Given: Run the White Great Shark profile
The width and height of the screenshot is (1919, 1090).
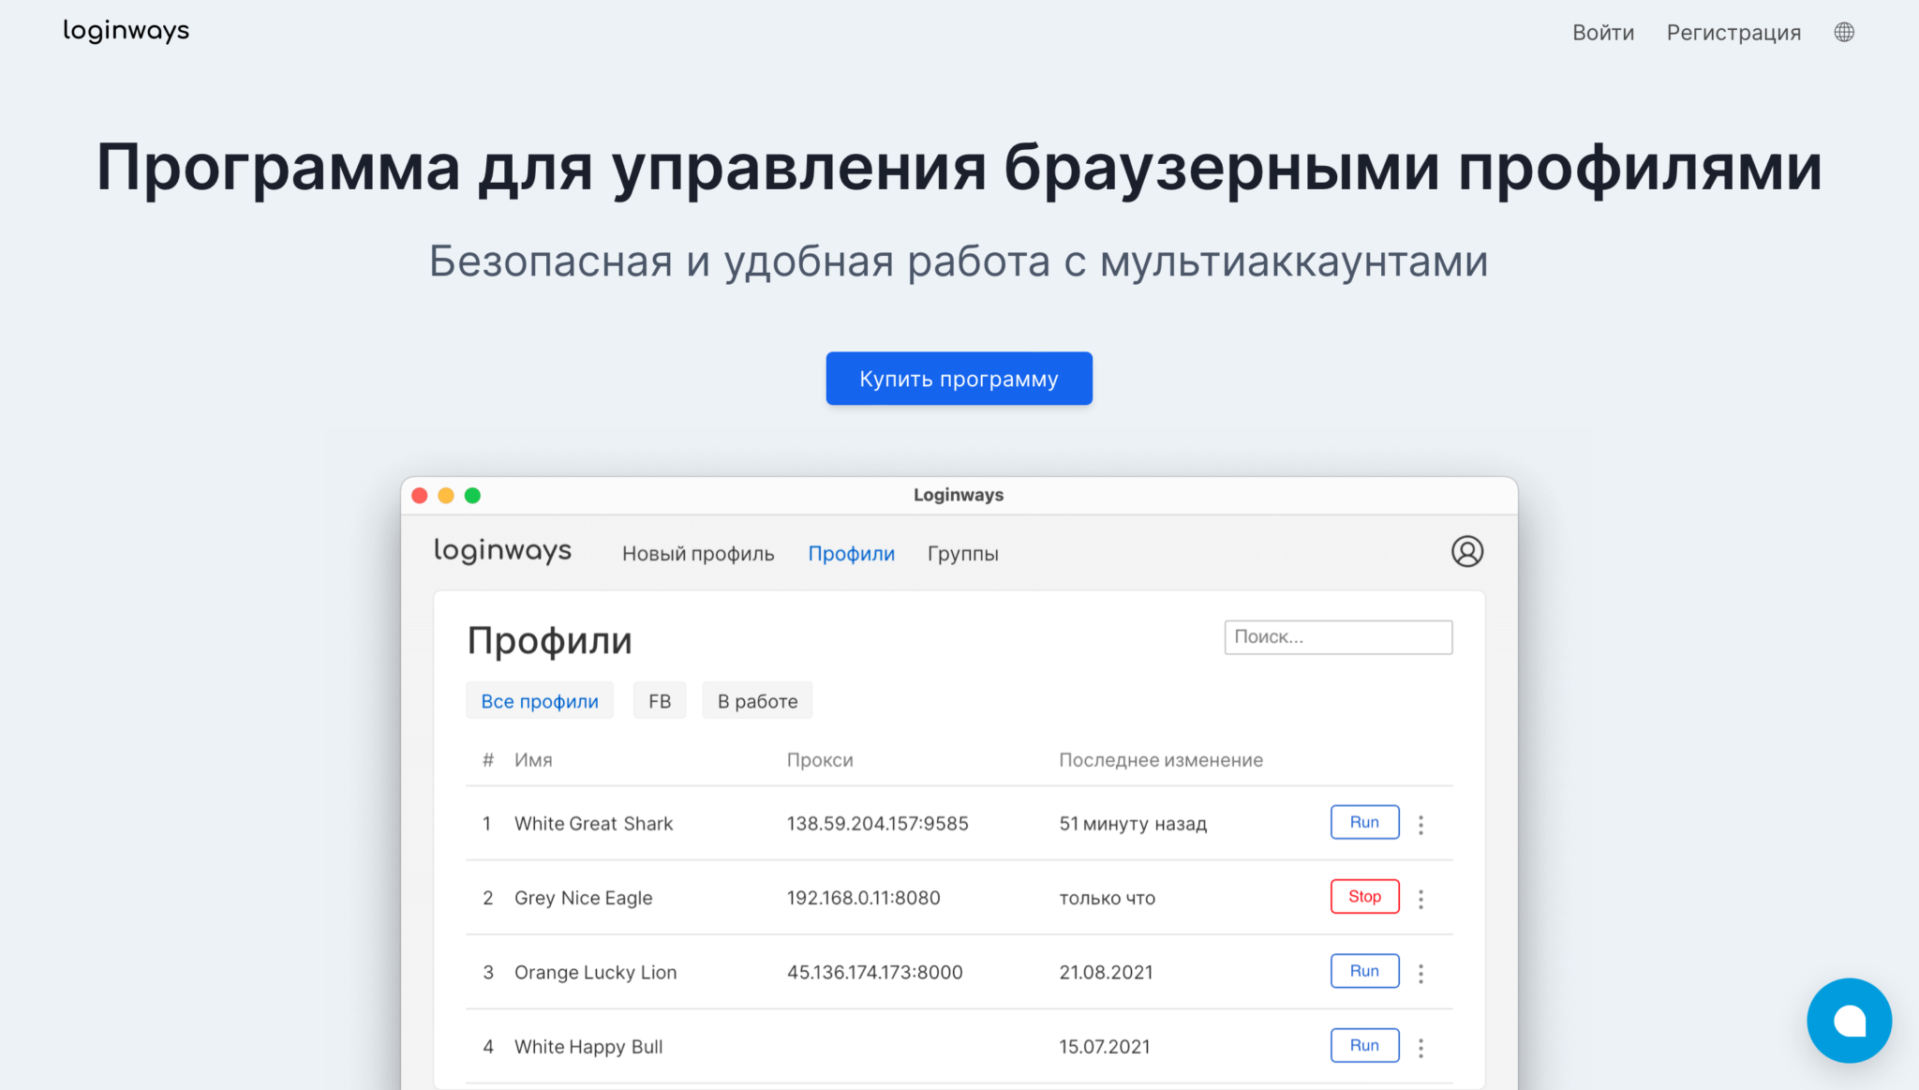Looking at the screenshot, I should (x=1364, y=822).
